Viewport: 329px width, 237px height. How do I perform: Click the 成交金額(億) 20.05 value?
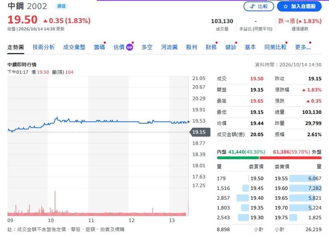(257, 135)
